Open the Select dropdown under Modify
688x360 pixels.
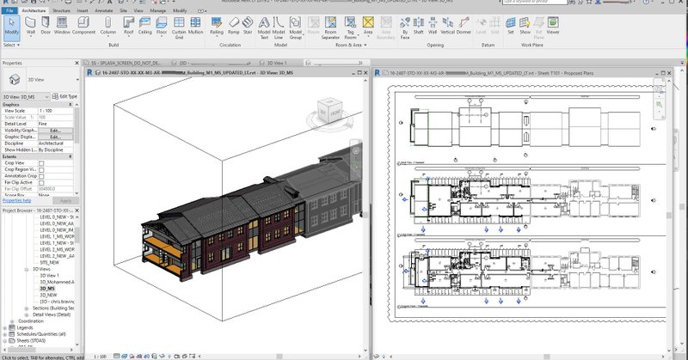[x=11, y=46]
